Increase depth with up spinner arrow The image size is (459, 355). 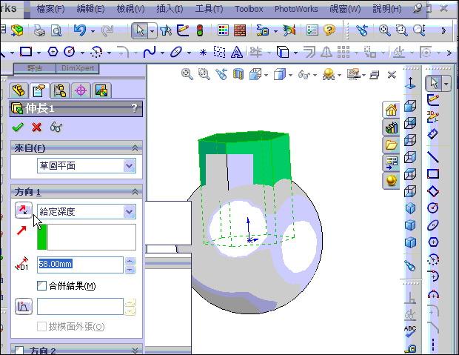click(130, 260)
